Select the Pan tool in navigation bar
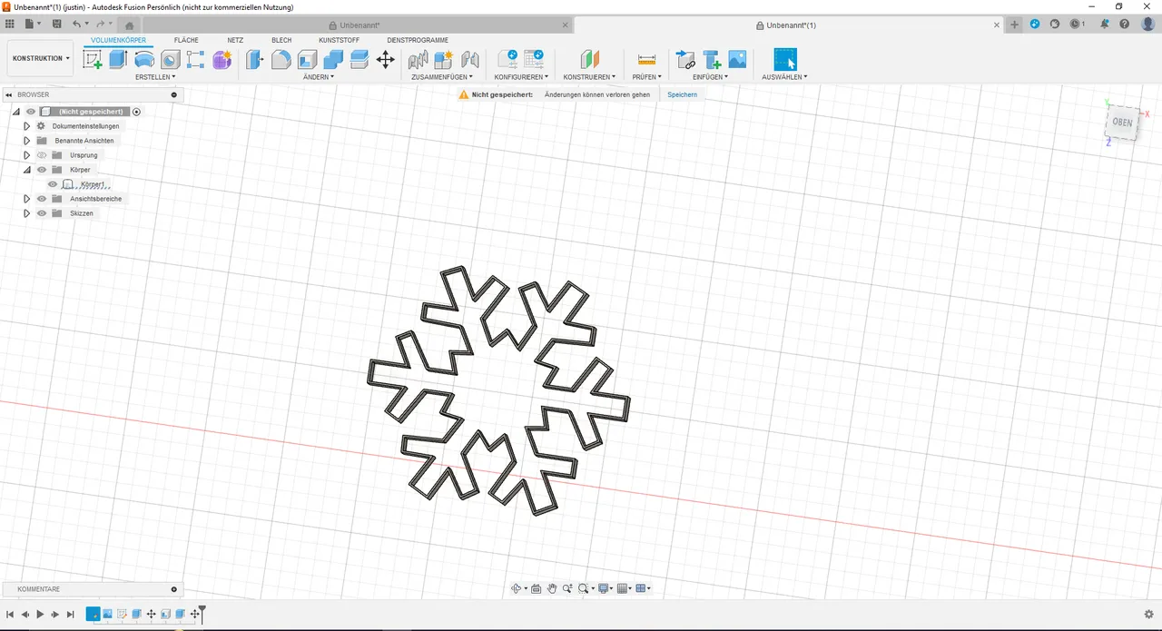The height and width of the screenshot is (631, 1162). [x=552, y=588]
